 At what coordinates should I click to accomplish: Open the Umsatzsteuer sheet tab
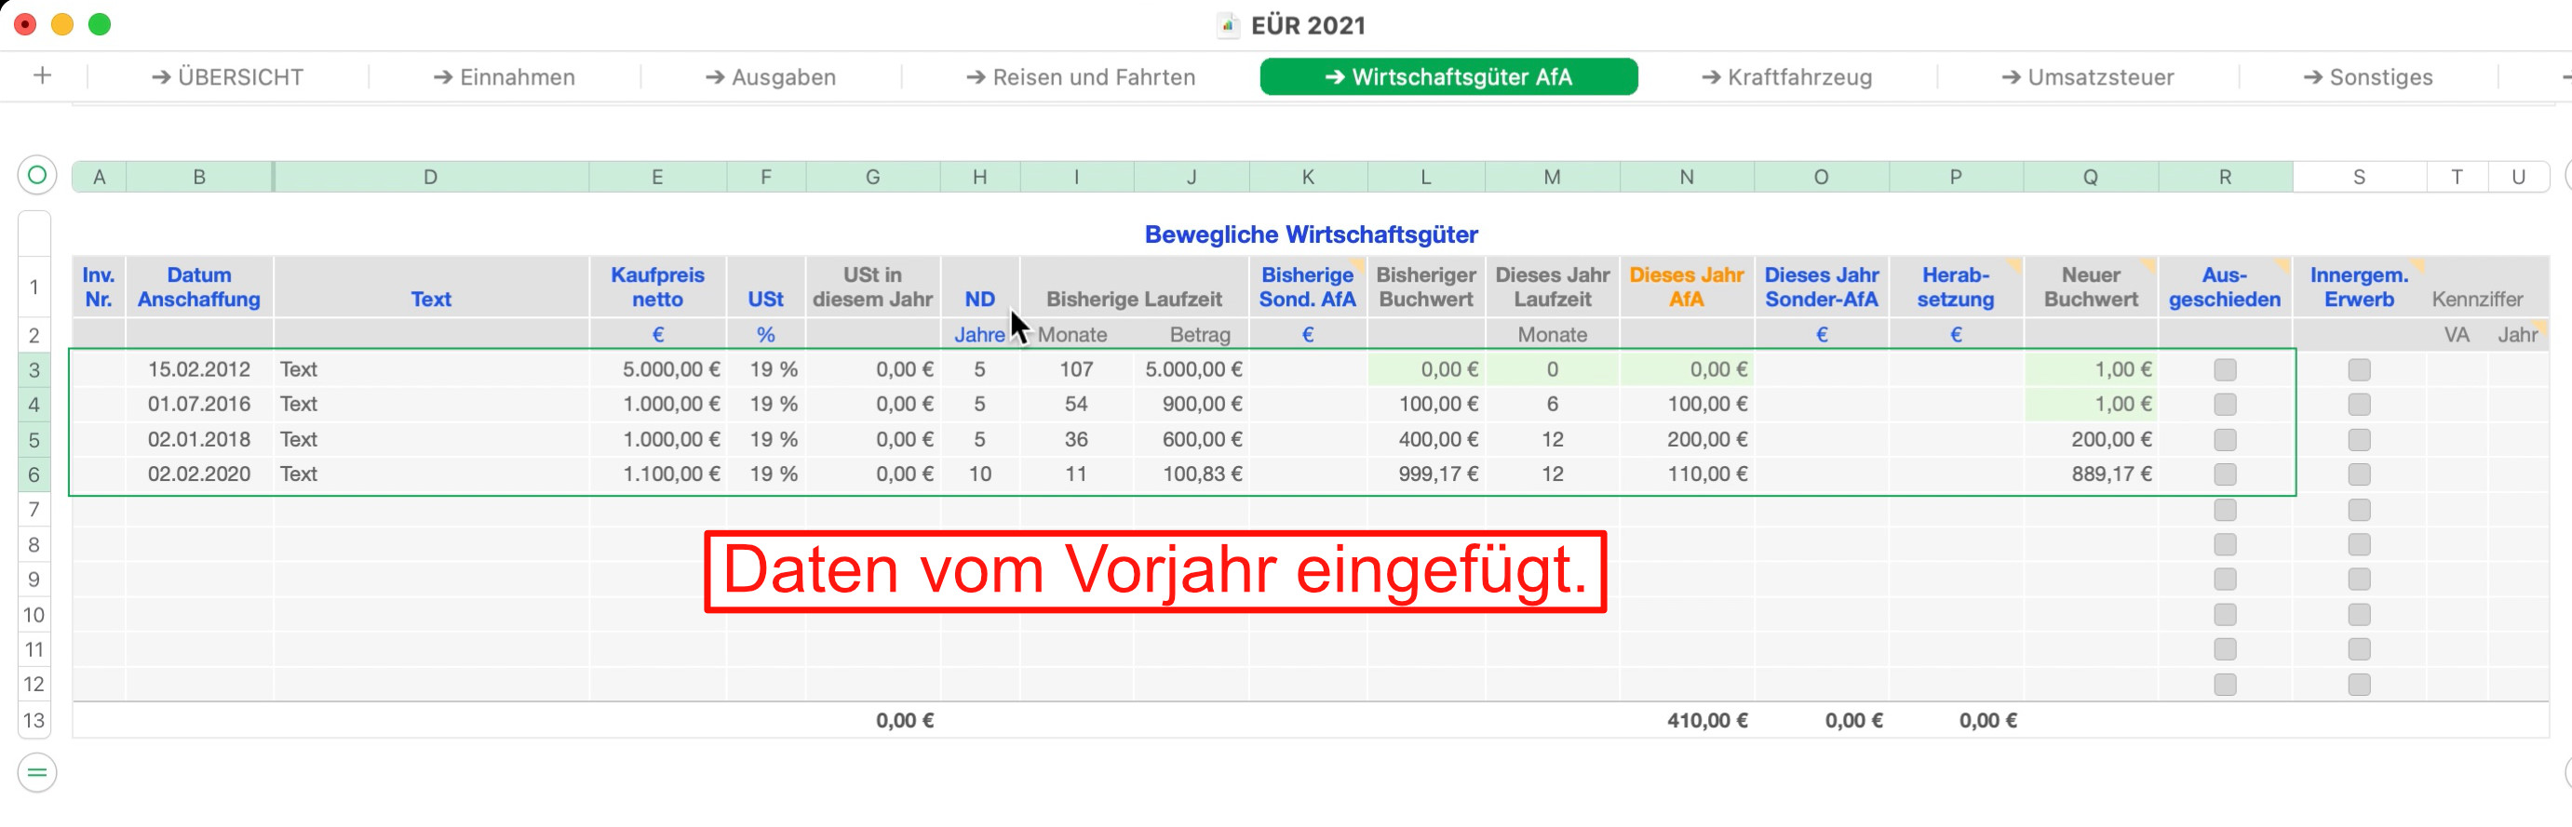point(2088,77)
